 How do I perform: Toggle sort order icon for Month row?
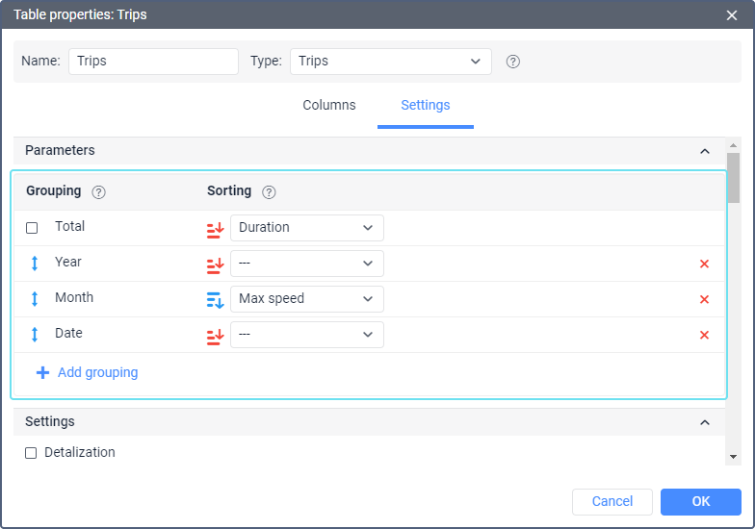click(x=215, y=299)
